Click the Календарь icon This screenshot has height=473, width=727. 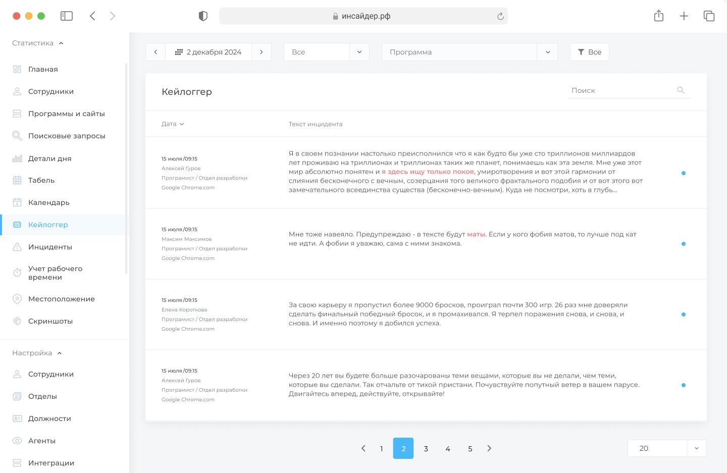pos(17,202)
